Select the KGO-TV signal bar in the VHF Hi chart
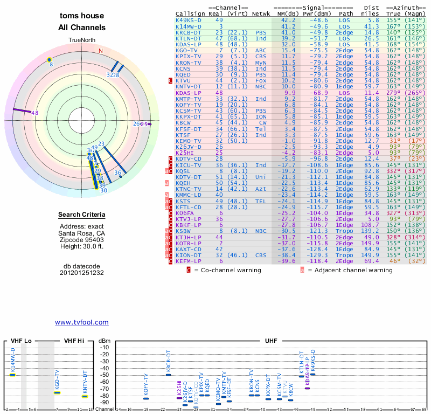431x414 pixels. 57,393
